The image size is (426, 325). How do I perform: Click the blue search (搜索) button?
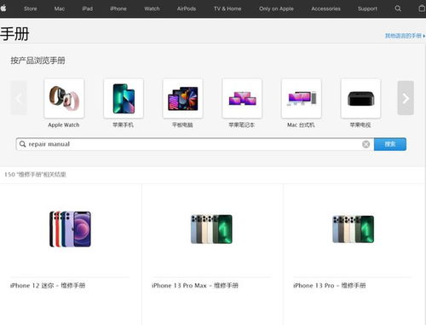pyautogui.click(x=390, y=144)
